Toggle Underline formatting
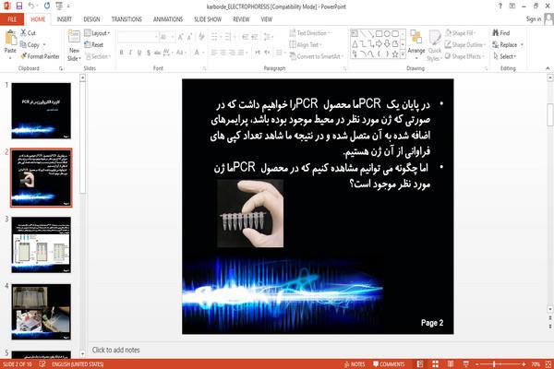The width and height of the screenshot is (554, 369). tap(139, 53)
